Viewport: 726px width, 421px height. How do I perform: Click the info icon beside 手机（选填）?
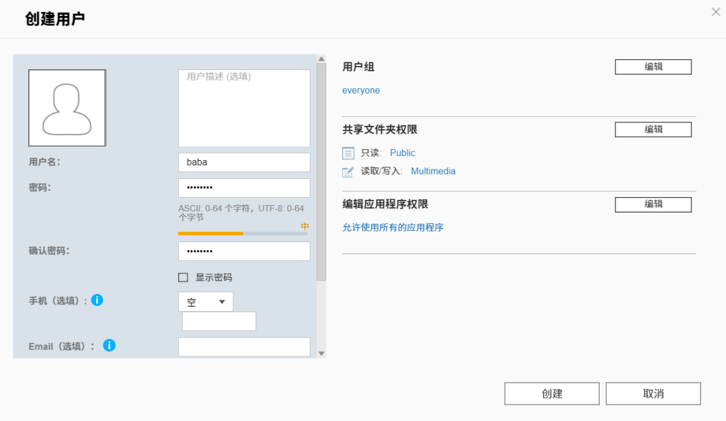(x=97, y=300)
